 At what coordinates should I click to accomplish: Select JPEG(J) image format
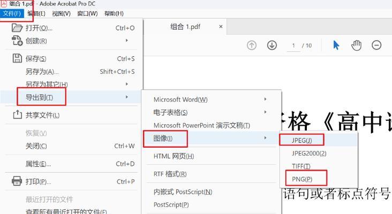(x=301, y=140)
